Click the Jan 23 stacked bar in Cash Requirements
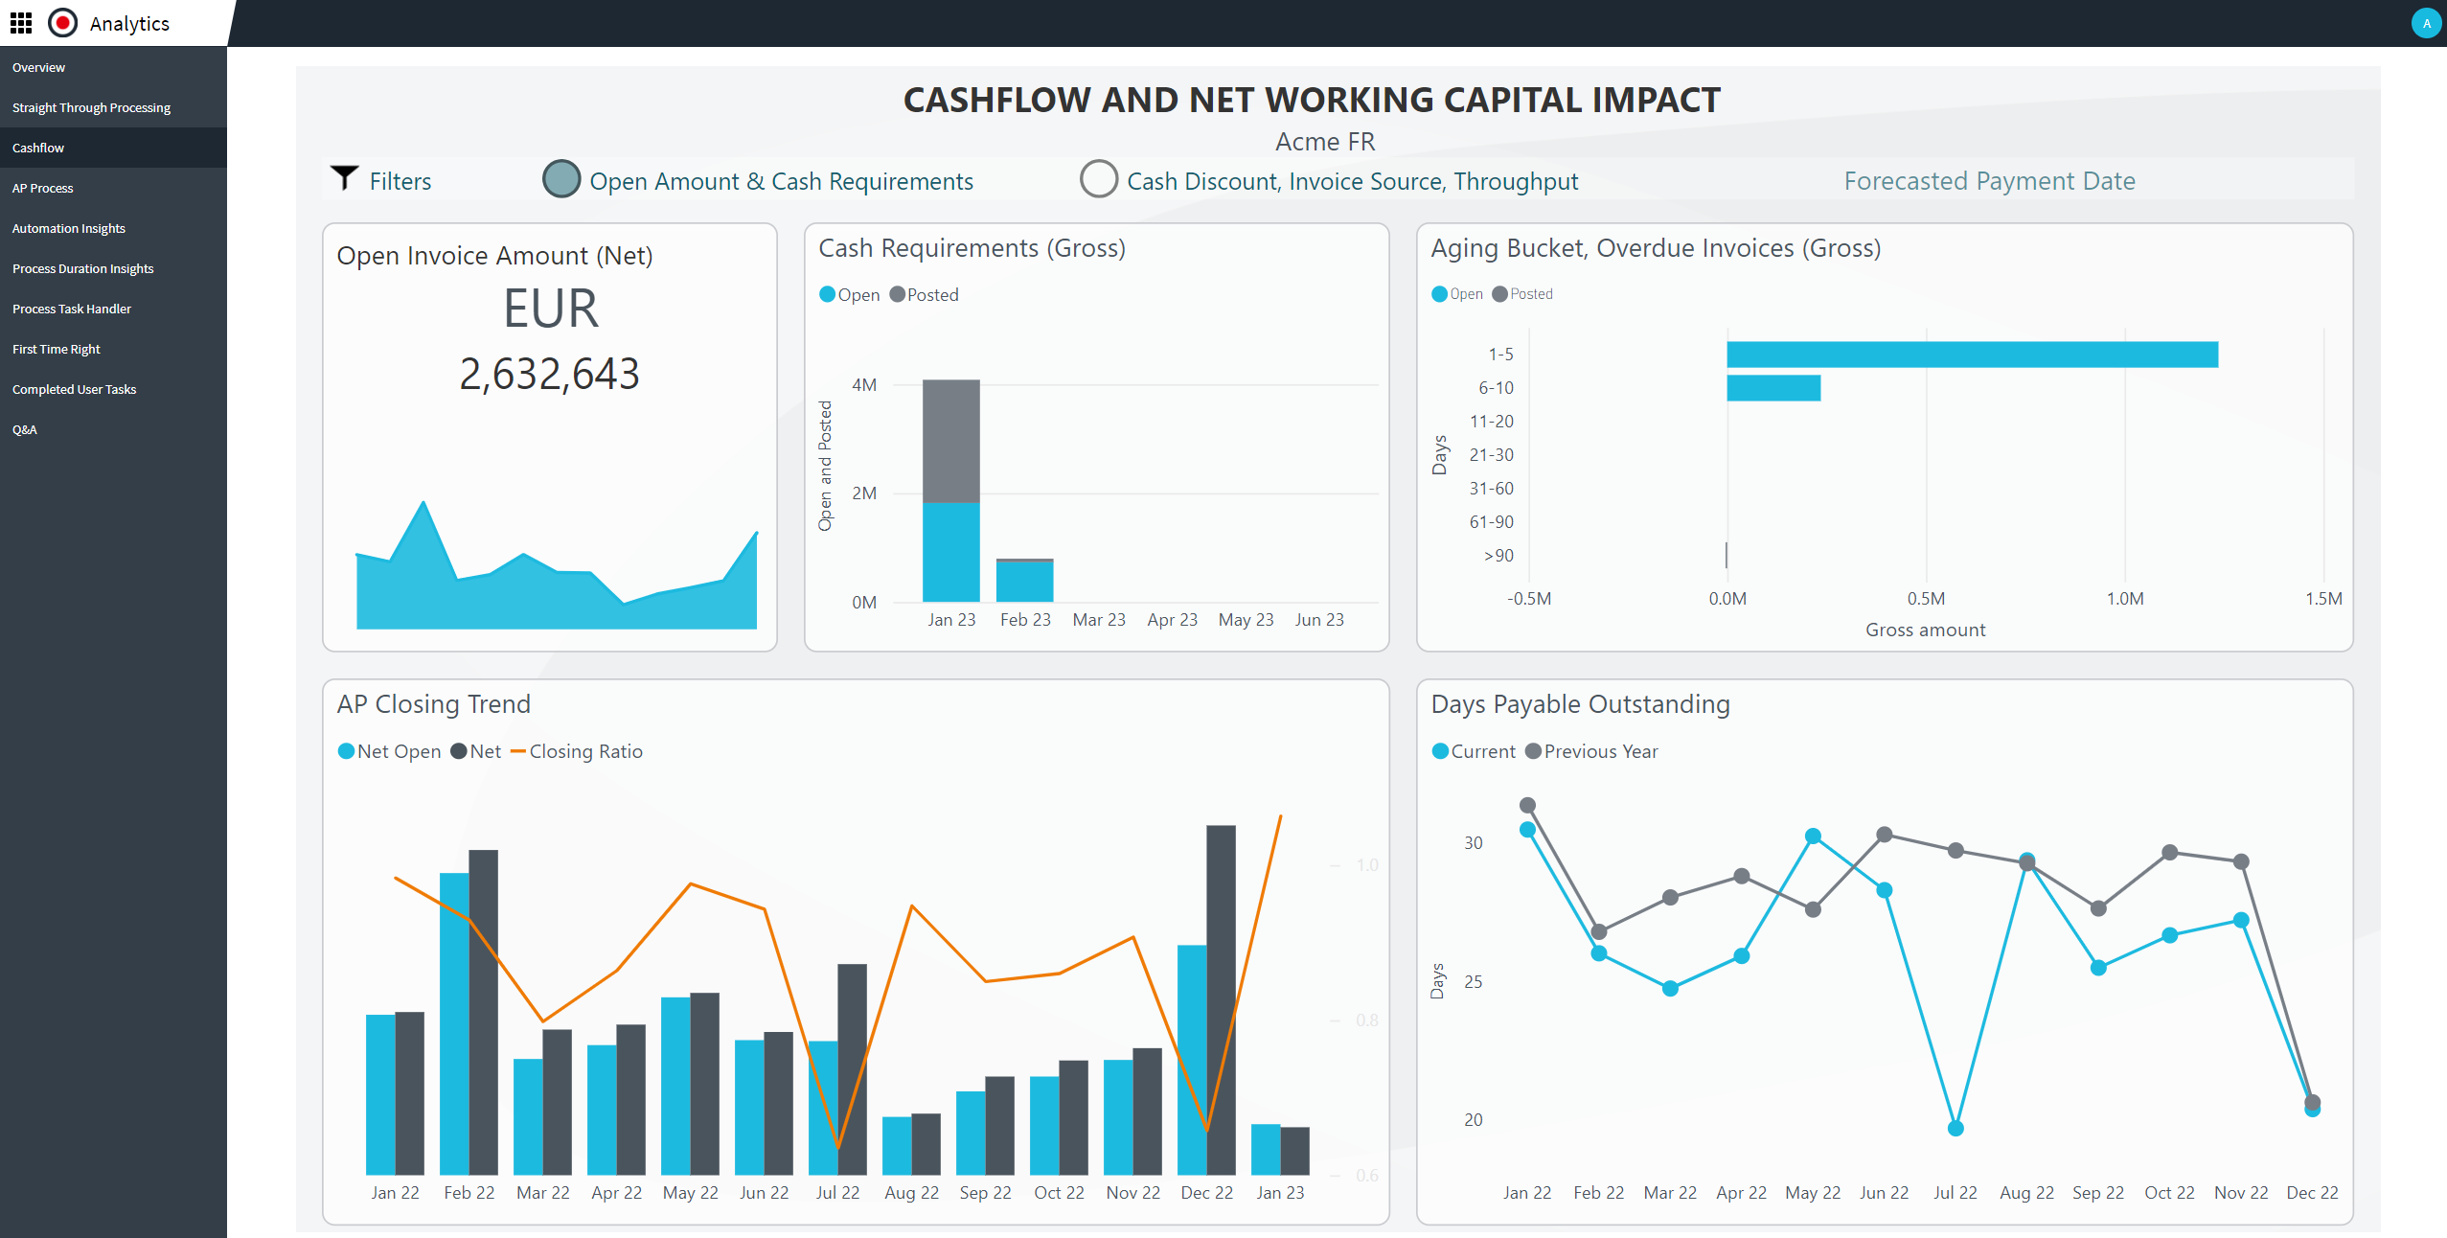Screen dimensions: 2447x1238 point(951,489)
